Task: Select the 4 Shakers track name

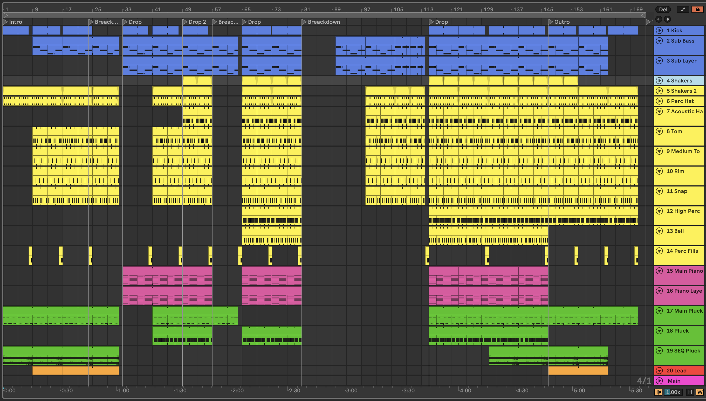Action: [x=679, y=81]
